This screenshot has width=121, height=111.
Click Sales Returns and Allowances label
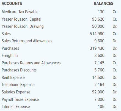pyautogui.click(x=27, y=41)
